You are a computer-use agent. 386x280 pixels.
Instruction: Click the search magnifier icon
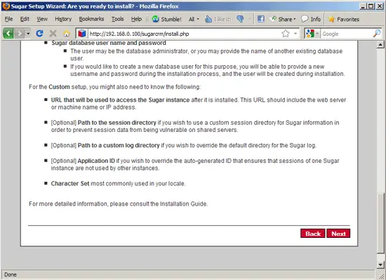coord(377,34)
